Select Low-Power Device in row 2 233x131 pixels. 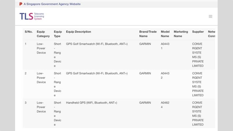[x=41, y=77]
